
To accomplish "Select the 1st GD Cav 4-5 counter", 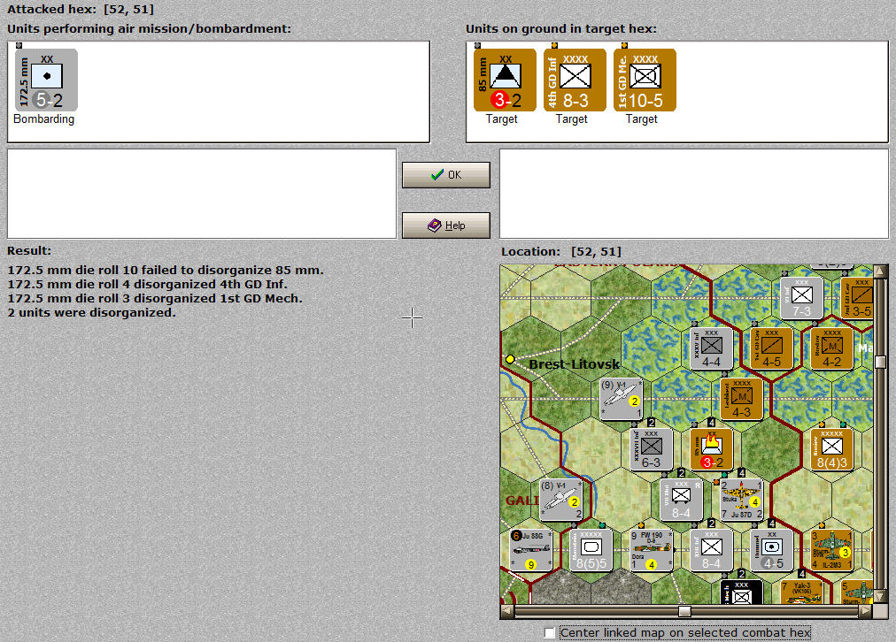I will tap(771, 348).
